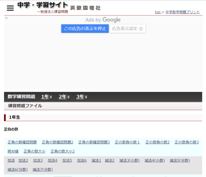Click the 英数国理社 subject text
Image resolution: width=206 pixels, height=177 pixels.
click(x=85, y=8)
